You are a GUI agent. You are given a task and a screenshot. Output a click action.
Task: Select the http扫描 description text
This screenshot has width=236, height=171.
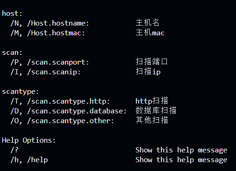pyautogui.click(x=152, y=101)
